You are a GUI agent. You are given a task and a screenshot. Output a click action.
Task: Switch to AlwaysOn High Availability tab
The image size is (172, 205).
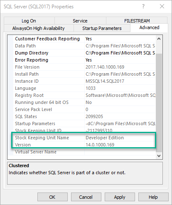pyautogui.click(x=39, y=28)
